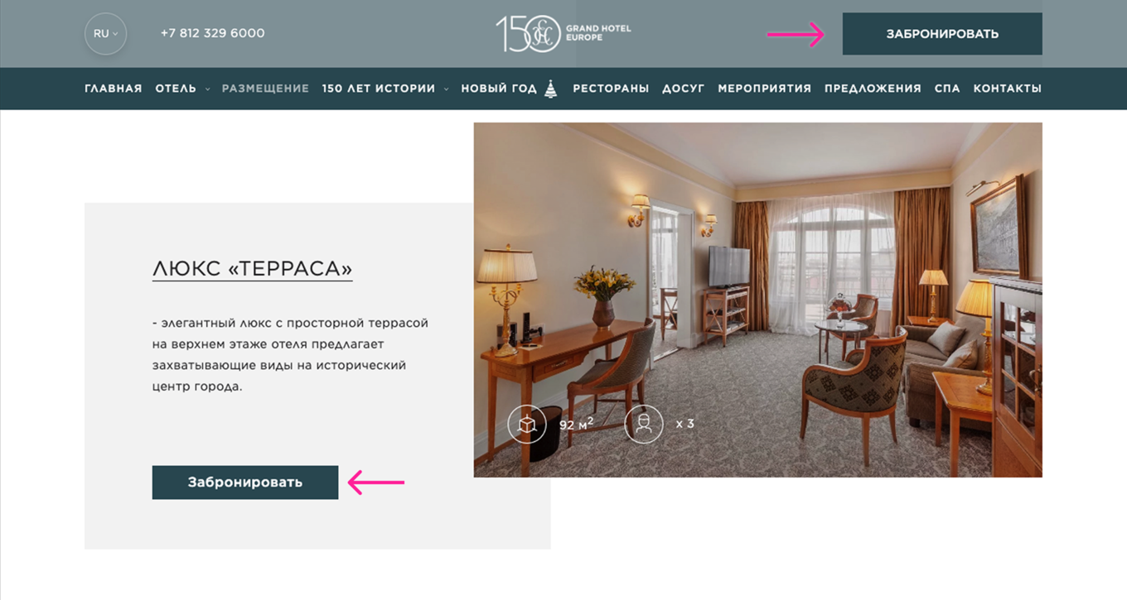Image resolution: width=1127 pixels, height=600 pixels.
Task: Open the Рестораны section
Action: [611, 89]
